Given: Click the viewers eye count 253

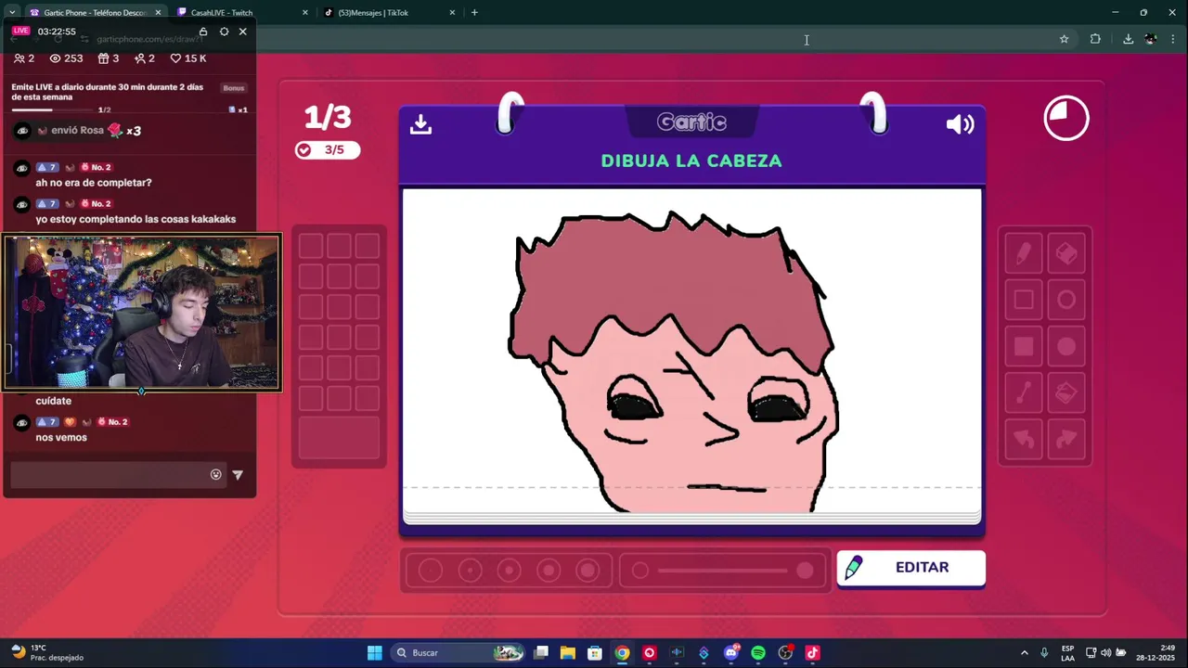Looking at the screenshot, I should [x=66, y=58].
